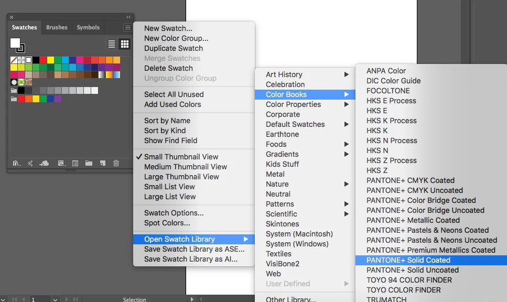This screenshot has width=507, height=302.
Task: Expand the Gradients submenu
Action: (305, 154)
